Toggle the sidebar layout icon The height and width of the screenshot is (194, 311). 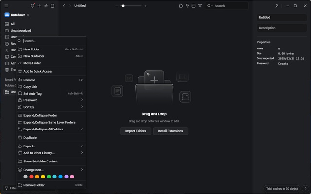52,6
